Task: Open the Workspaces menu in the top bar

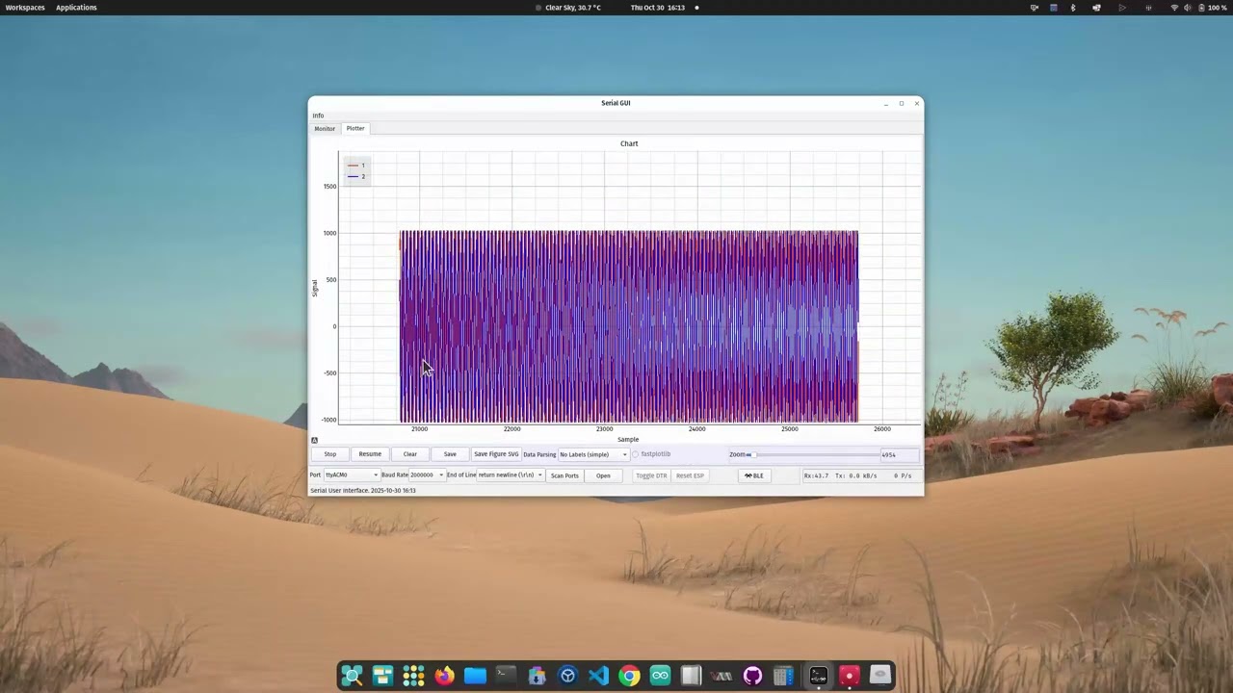Action: pos(25,8)
